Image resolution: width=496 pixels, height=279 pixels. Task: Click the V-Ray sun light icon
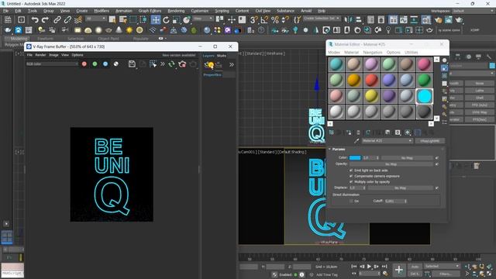tap(129, 30)
